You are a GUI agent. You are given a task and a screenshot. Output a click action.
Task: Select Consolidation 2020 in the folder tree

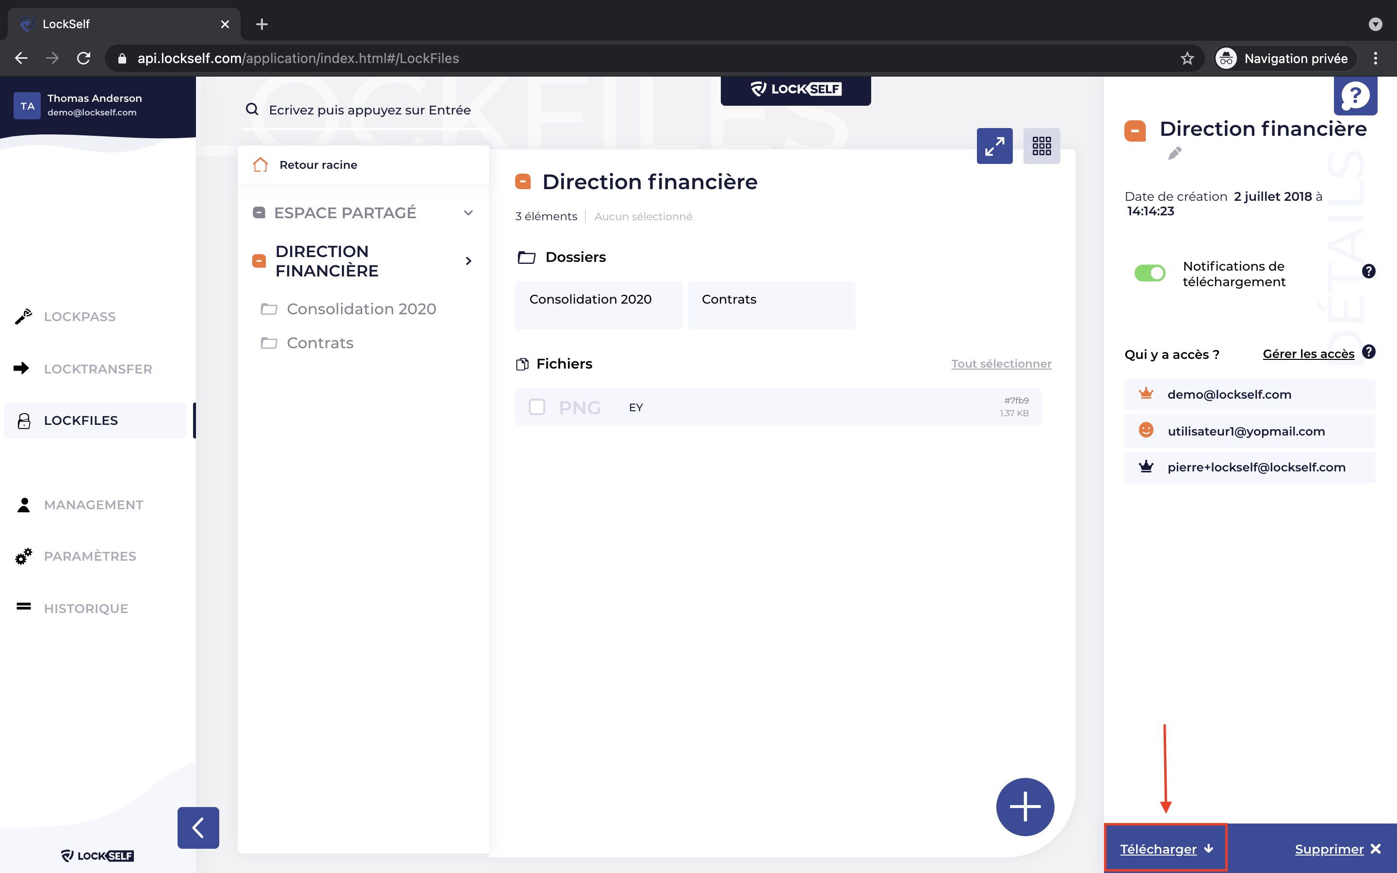361,309
